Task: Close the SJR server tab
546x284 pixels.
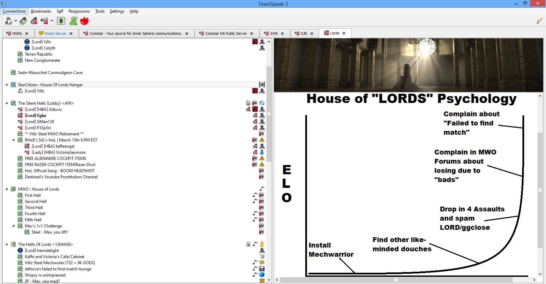Action: point(312,33)
